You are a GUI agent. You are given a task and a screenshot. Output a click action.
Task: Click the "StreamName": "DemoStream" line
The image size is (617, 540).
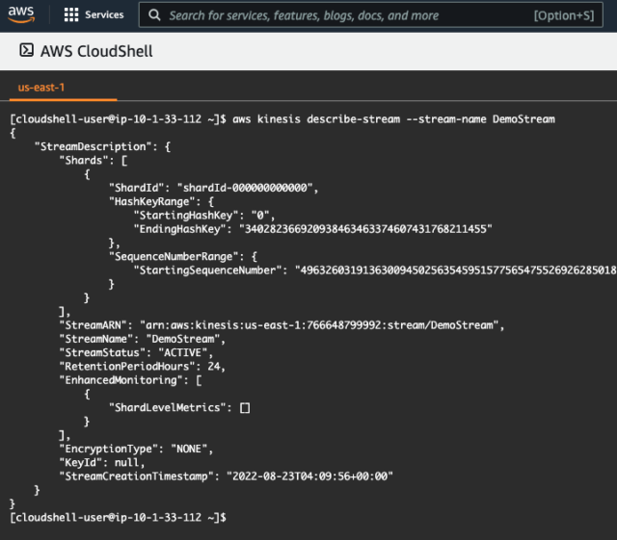142,339
